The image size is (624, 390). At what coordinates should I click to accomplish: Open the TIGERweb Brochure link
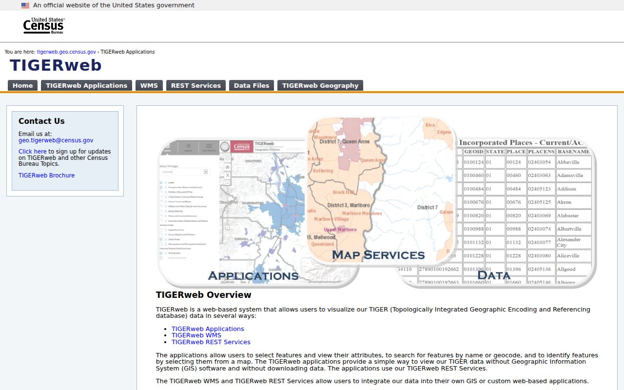pyautogui.click(x=47, y=175)
